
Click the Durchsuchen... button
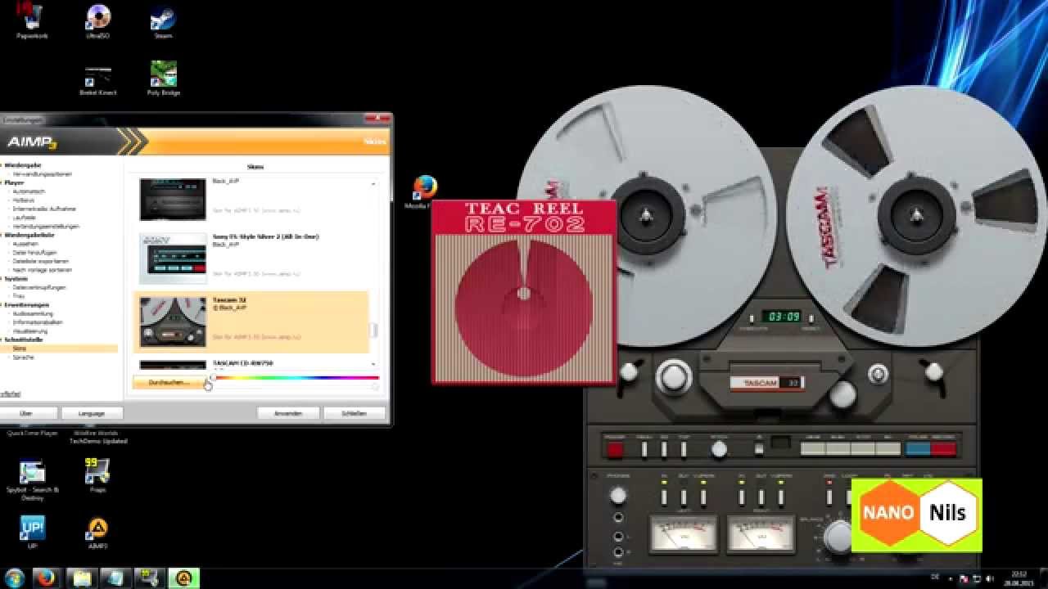click(168, 383)
